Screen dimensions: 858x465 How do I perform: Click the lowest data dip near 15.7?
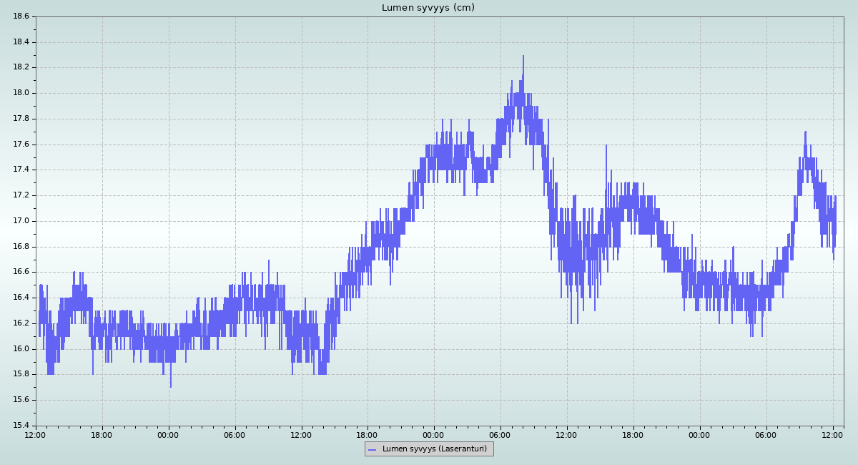pos(171,386)
